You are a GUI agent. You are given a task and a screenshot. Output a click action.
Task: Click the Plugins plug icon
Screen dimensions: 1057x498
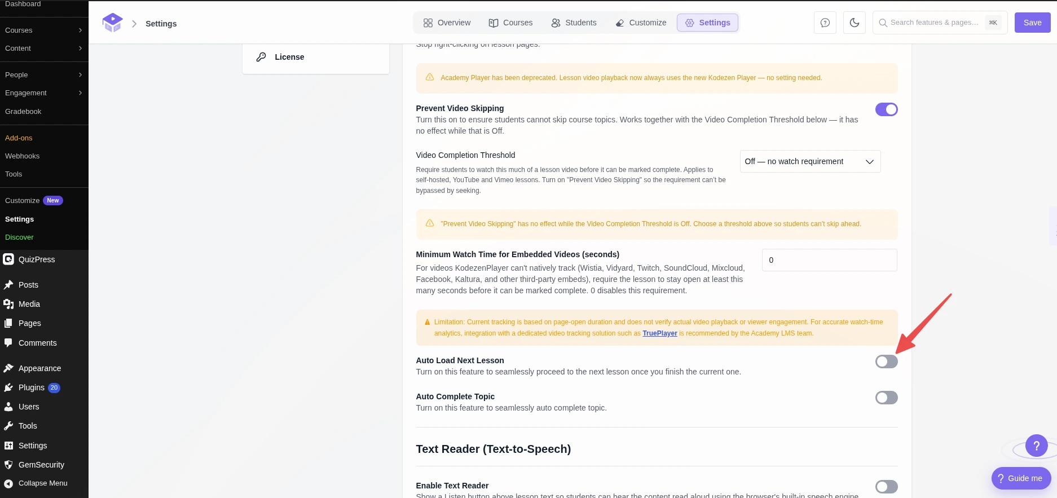pyautogui.click(x=8, y=387)
